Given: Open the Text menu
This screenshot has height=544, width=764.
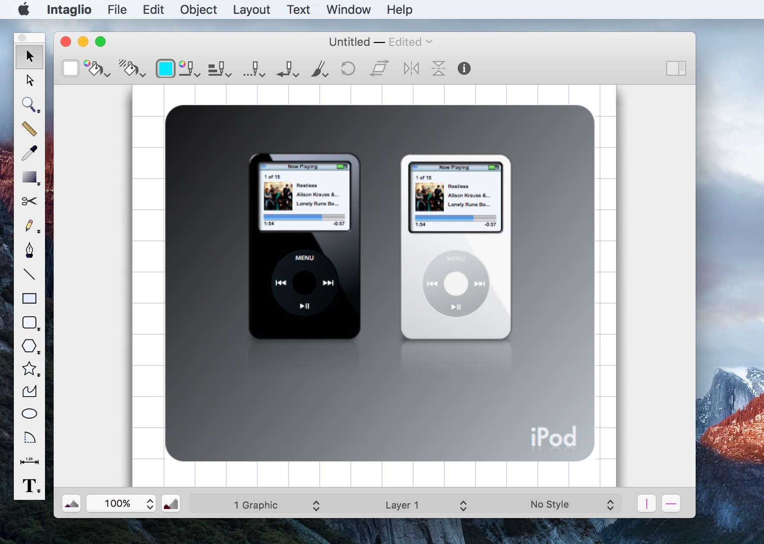Looking at the screenshot, I should tap(299, 10).
